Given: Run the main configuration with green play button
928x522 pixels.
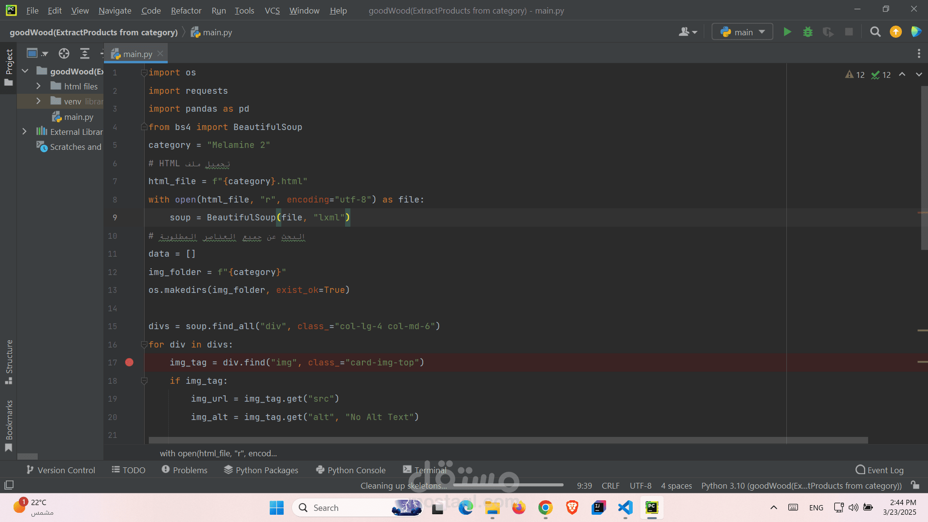Looking at the screenshot, I should tap(787, 32).
